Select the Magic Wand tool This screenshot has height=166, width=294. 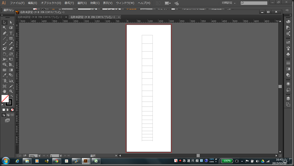click(4, 28)
